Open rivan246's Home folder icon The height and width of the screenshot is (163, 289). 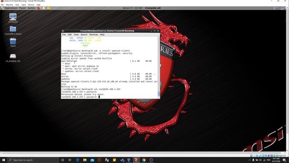point(13,30)
